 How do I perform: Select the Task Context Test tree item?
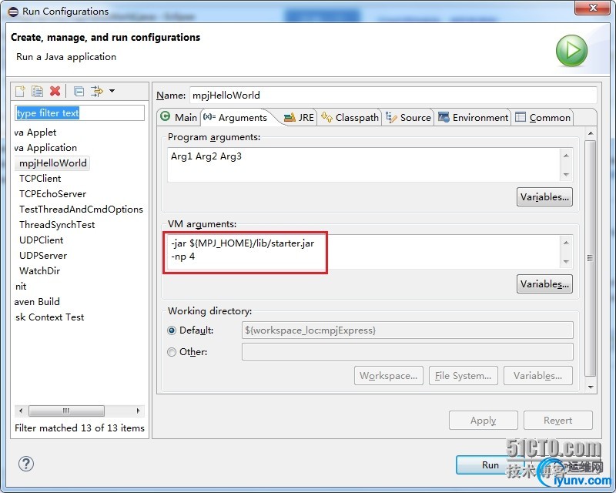point(49,317)
